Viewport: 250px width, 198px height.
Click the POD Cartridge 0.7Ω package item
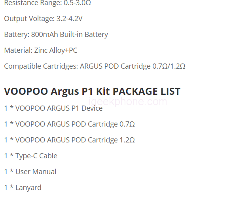click(x=69, y=124)
